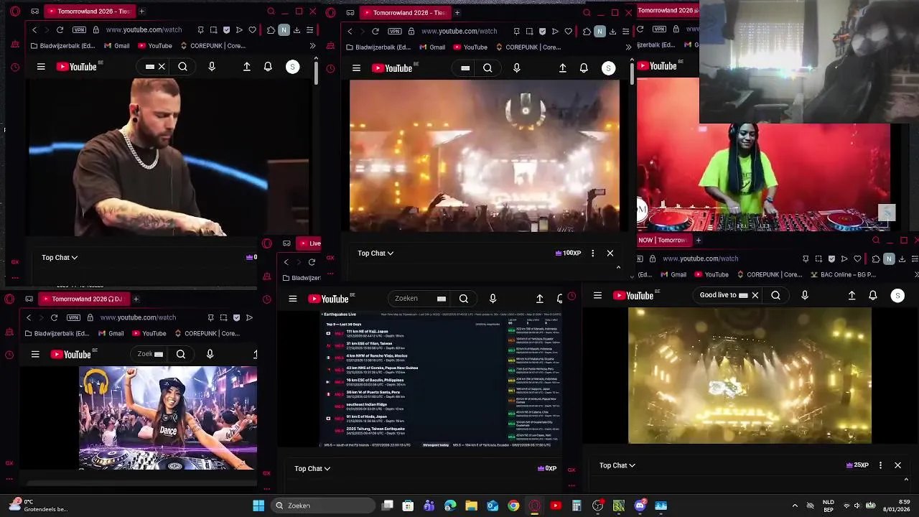Image resolution: width=919 pixels, height=517 pixels.
Task: Open COREPUNK bookmark in top-middle window
Action: [528, 47]
